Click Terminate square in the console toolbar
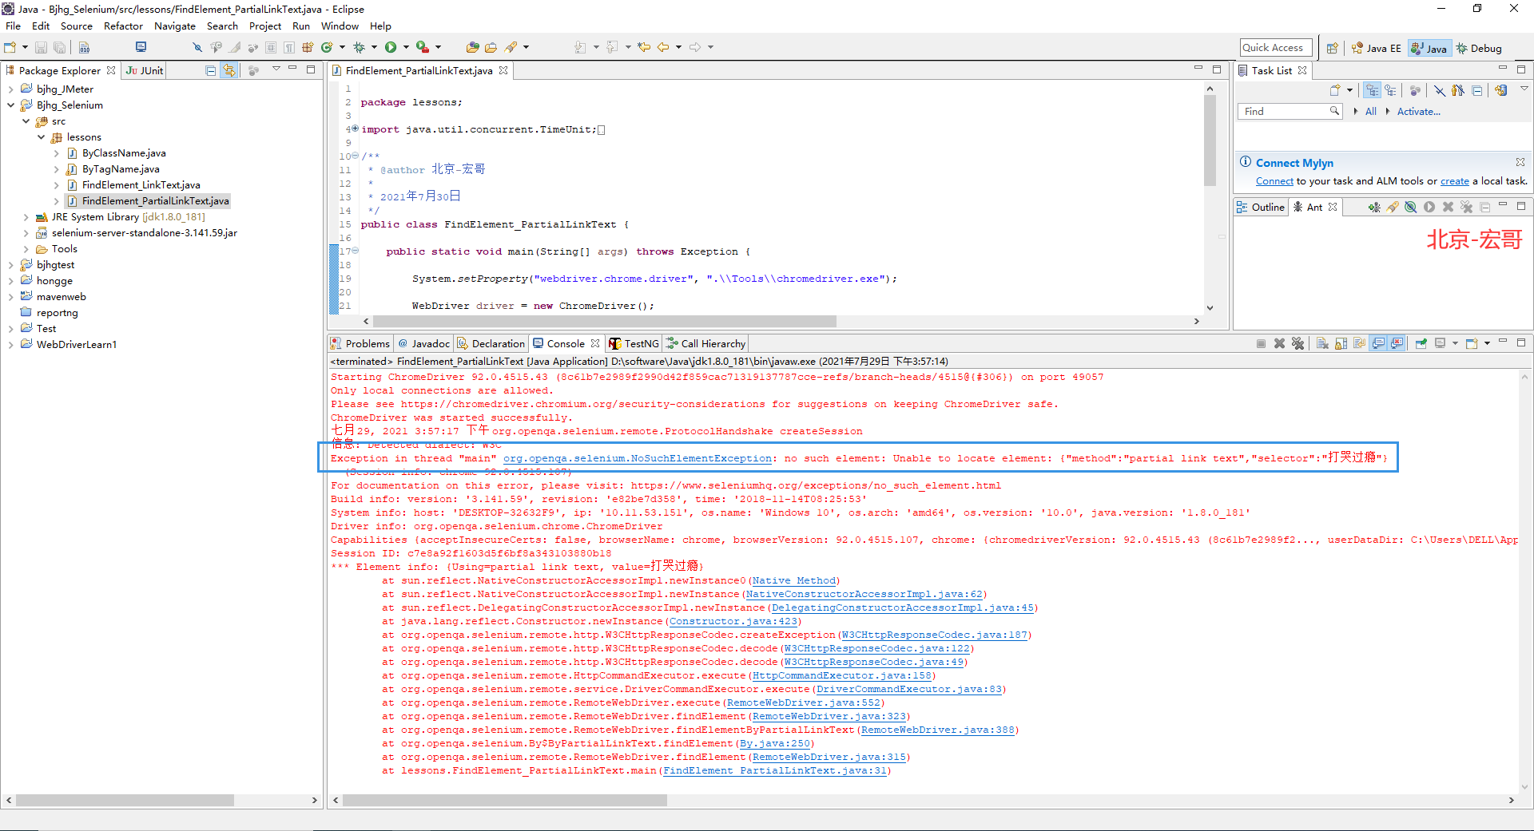 tap(1261, 343)
